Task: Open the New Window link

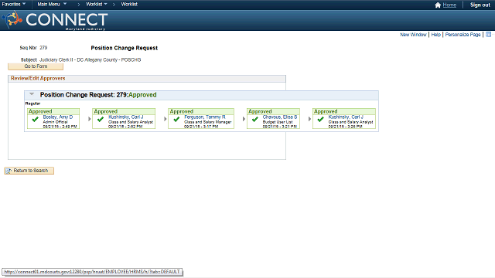Action: pos(413,35)
